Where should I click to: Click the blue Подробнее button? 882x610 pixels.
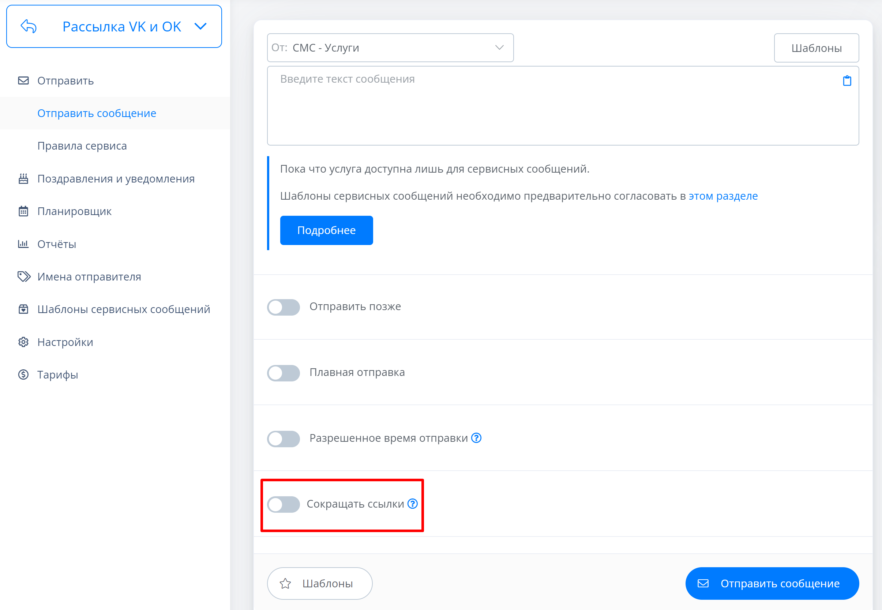pyautogui.click(x=326, y=230)
